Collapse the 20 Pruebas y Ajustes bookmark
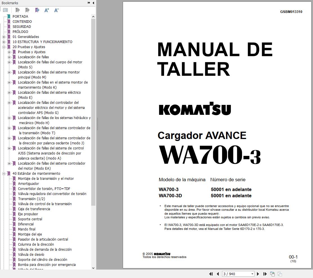This screenshot has height=278, width=313. [x=4, y=47]
